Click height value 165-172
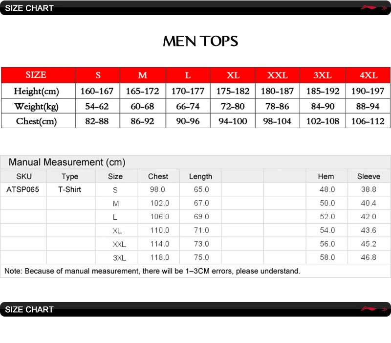 [142, 91]
